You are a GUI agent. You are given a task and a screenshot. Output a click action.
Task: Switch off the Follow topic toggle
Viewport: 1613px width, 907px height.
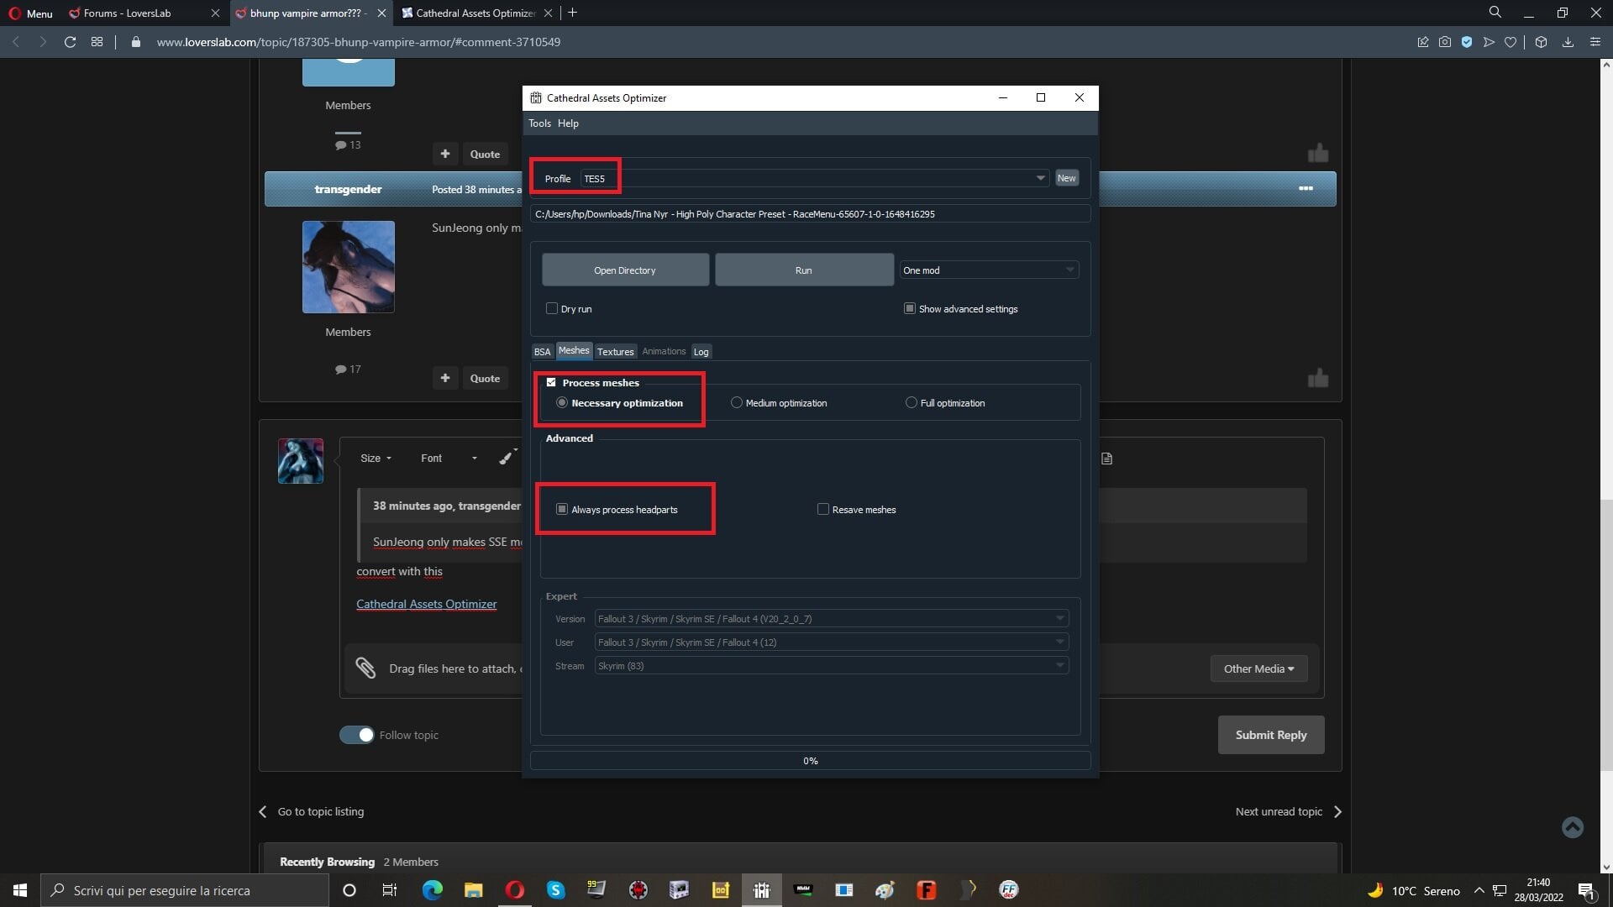pyautogui.click(x=357, y=735)
